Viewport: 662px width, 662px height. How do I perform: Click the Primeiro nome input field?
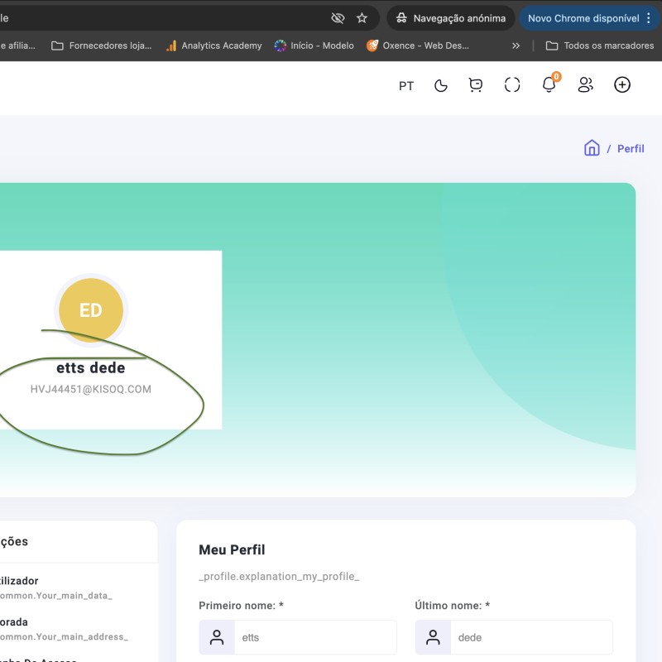314,637
